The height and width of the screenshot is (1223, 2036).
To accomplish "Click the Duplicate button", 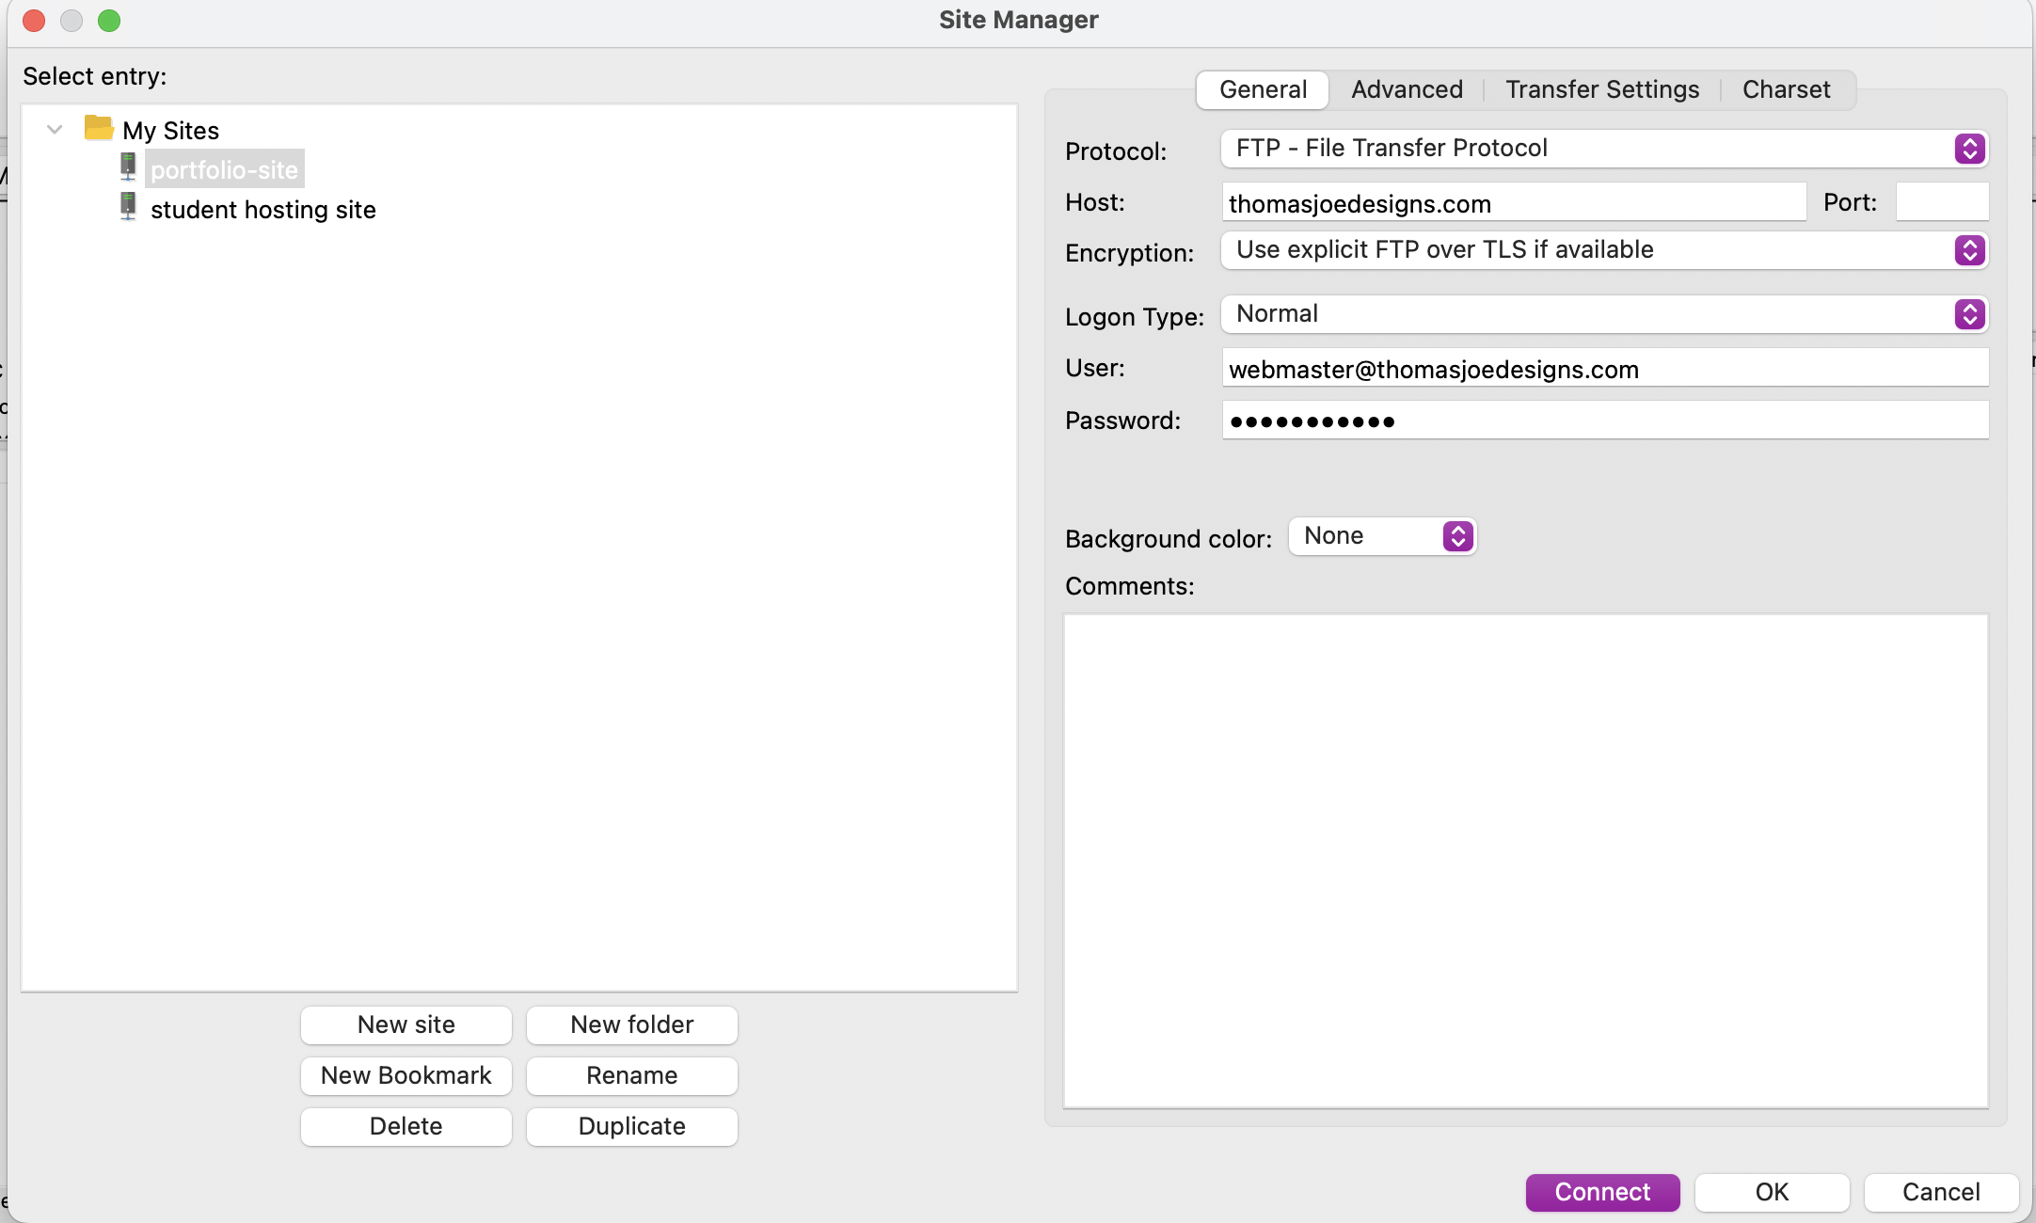I will tap(631, 1125).
